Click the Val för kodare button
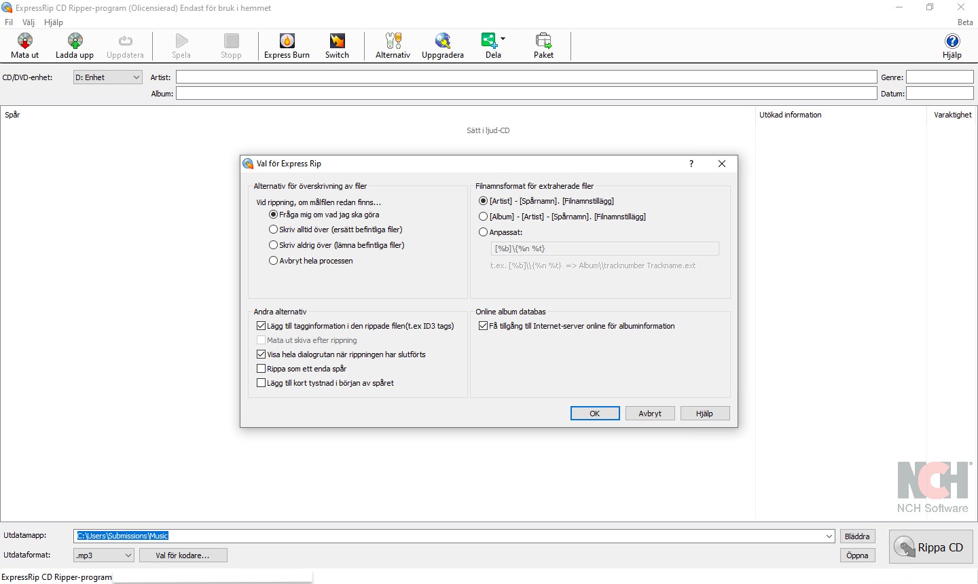This screenshot has height=584, width=978. pos(183,555)
